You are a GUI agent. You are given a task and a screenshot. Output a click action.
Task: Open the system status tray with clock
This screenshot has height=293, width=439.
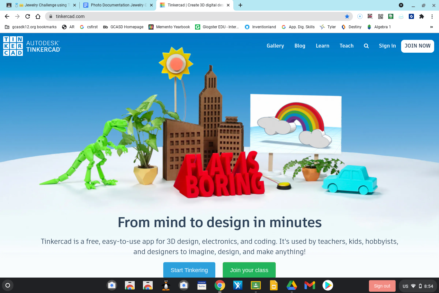click(418, 286)
